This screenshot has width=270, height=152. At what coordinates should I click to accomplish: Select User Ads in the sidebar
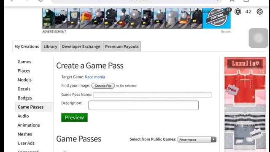(x=26, y=143)
